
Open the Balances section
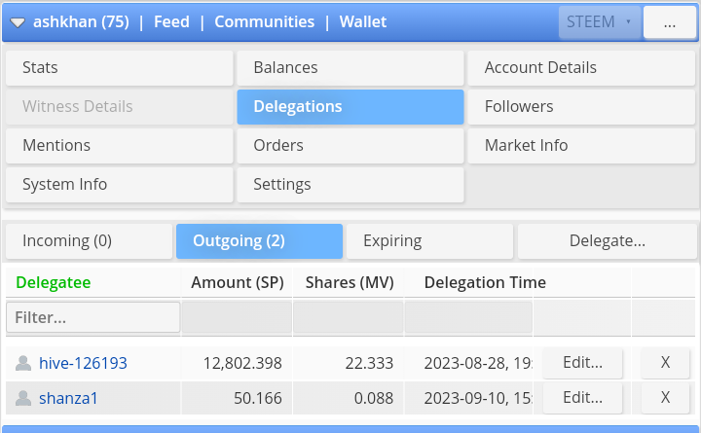tap(350, 67)
